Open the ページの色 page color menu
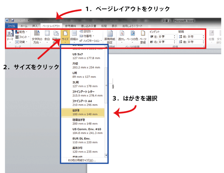This screenshot has height=173, width=224. 132,36
